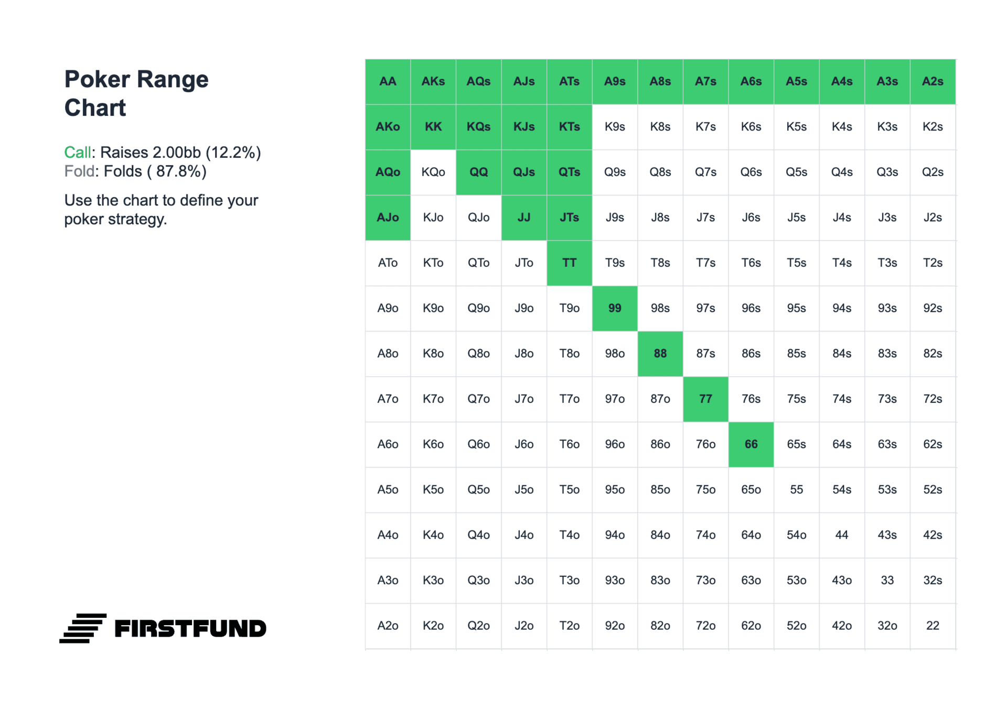Select the 76s suited connector cell
The image size is (1007, 710).
(751, 399)
